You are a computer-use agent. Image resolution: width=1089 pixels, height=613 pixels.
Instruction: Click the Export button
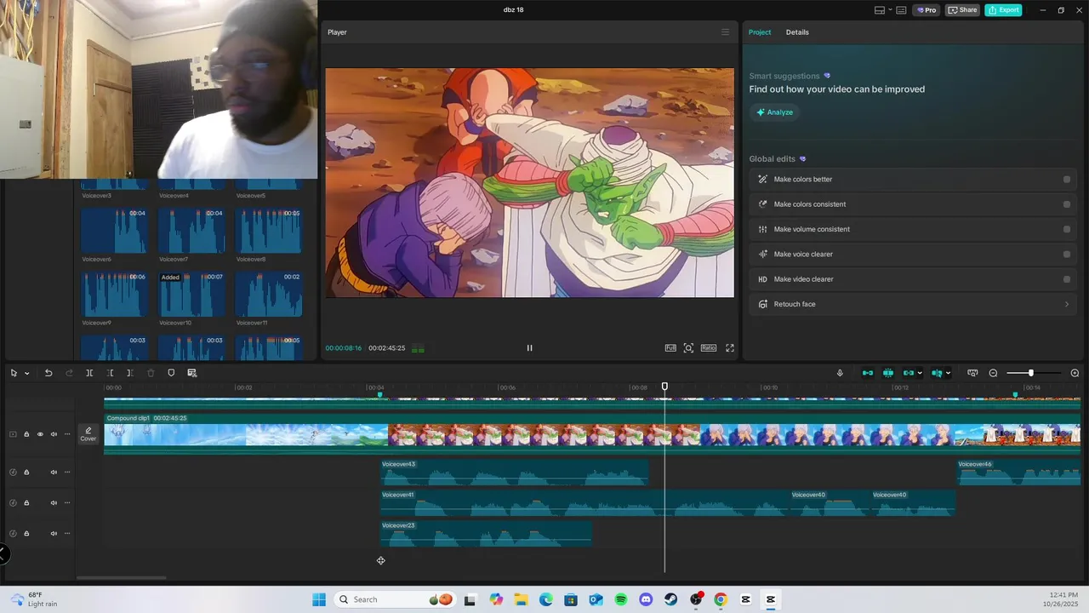pyautogui.click(x=1003, y=10)
